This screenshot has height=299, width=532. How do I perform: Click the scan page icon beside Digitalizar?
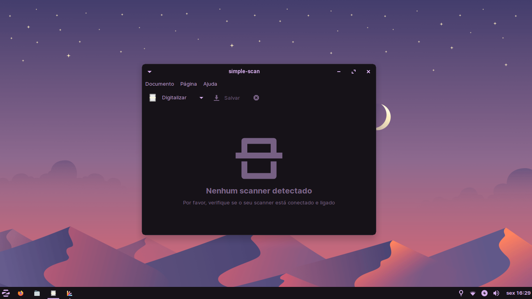coord(153,98)
